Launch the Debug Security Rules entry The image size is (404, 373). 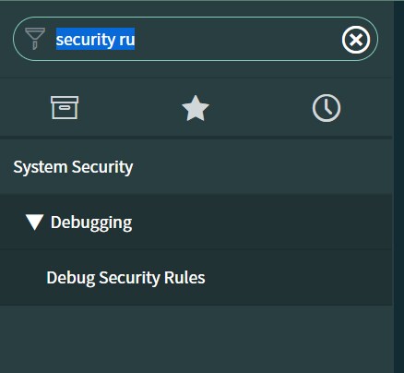click(x=125, y=278)
